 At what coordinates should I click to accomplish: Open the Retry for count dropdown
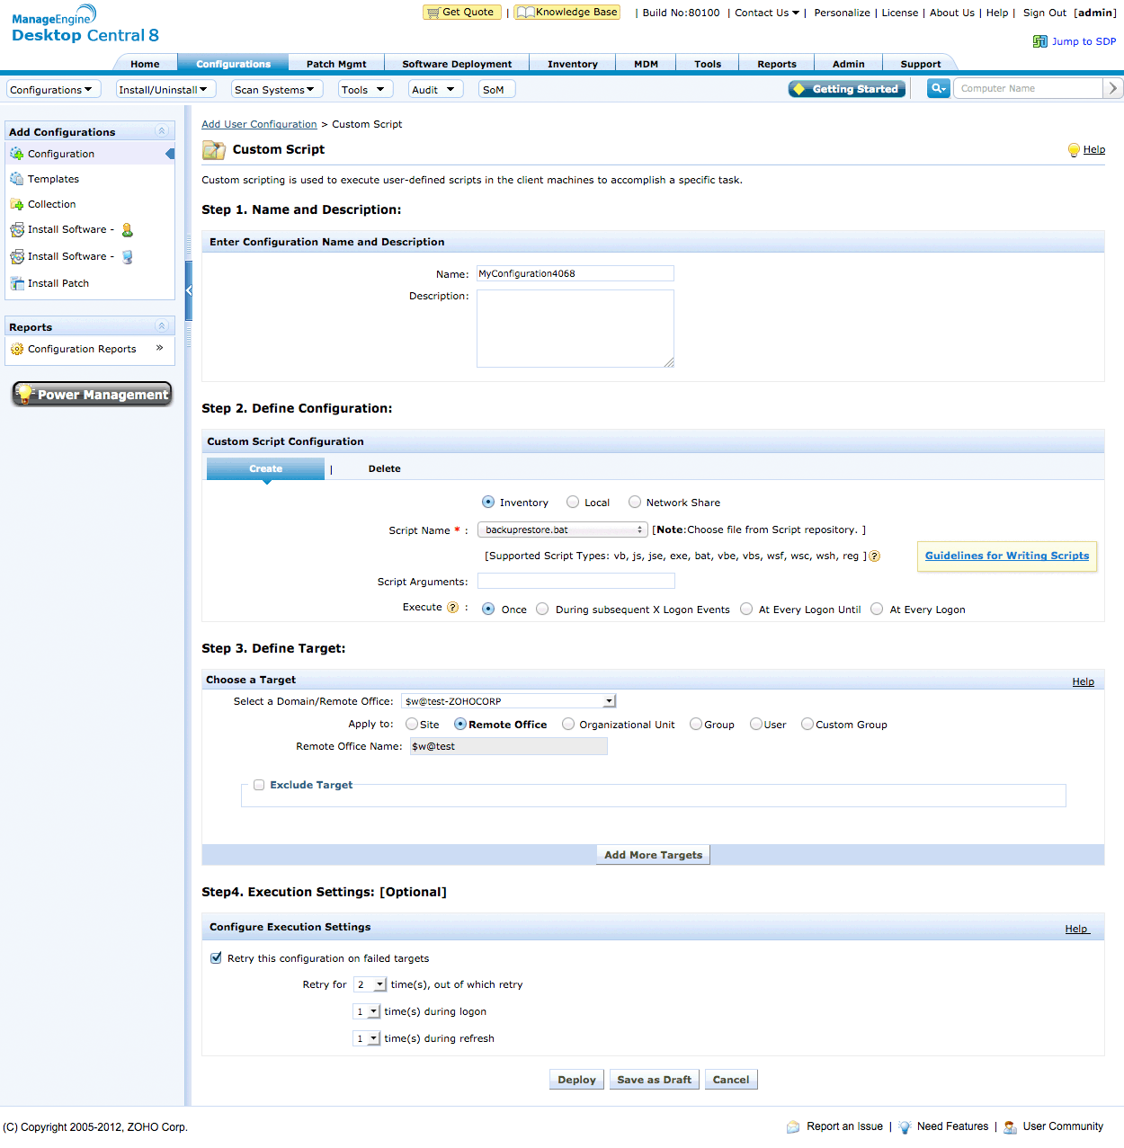(x=370, y=984)
